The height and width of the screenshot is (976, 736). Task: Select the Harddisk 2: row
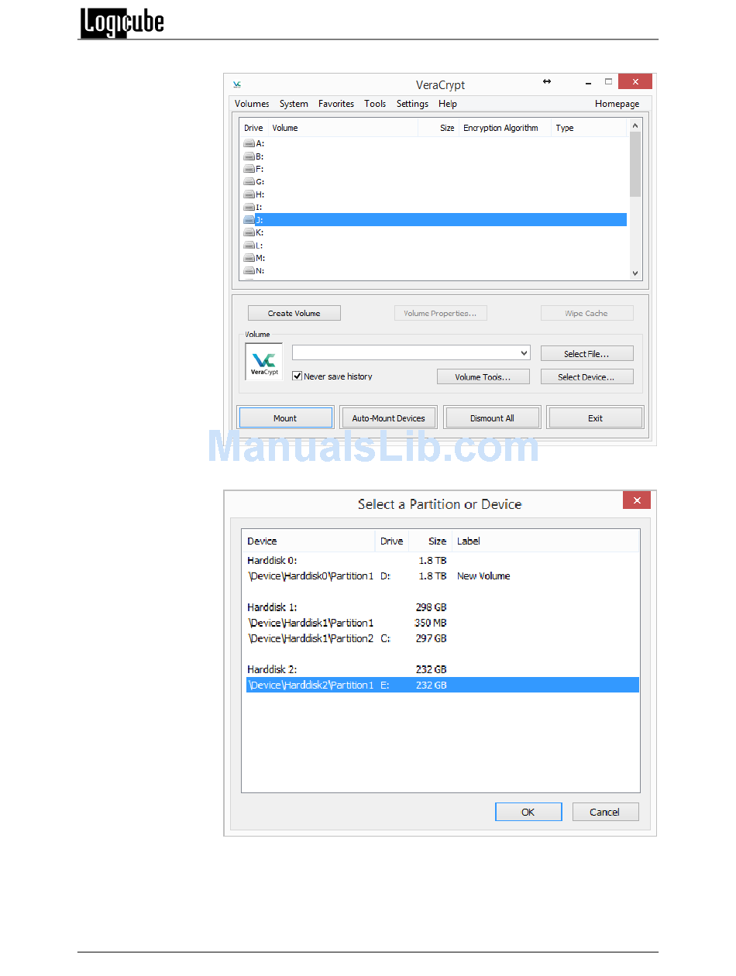[441, 669]
